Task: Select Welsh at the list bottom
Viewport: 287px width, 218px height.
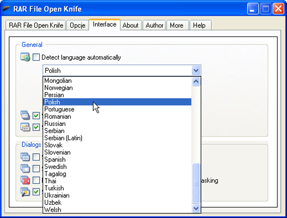Action: coord(117,209)
